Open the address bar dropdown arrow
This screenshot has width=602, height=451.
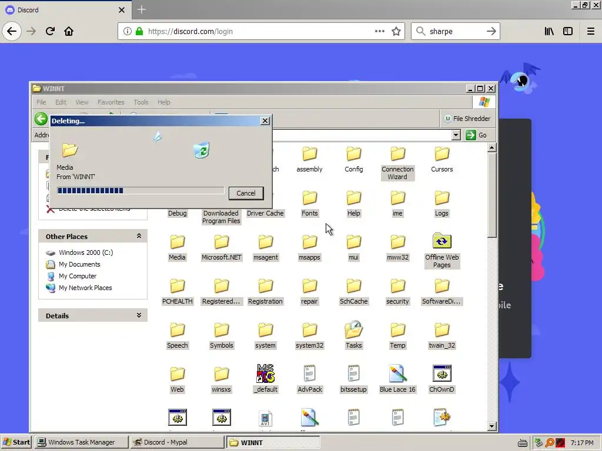[x=456, y=135]
